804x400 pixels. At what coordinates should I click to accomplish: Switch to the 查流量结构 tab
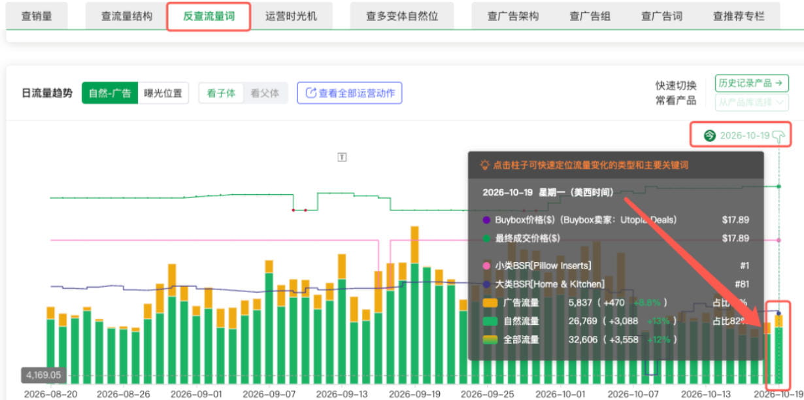[126, 16]
